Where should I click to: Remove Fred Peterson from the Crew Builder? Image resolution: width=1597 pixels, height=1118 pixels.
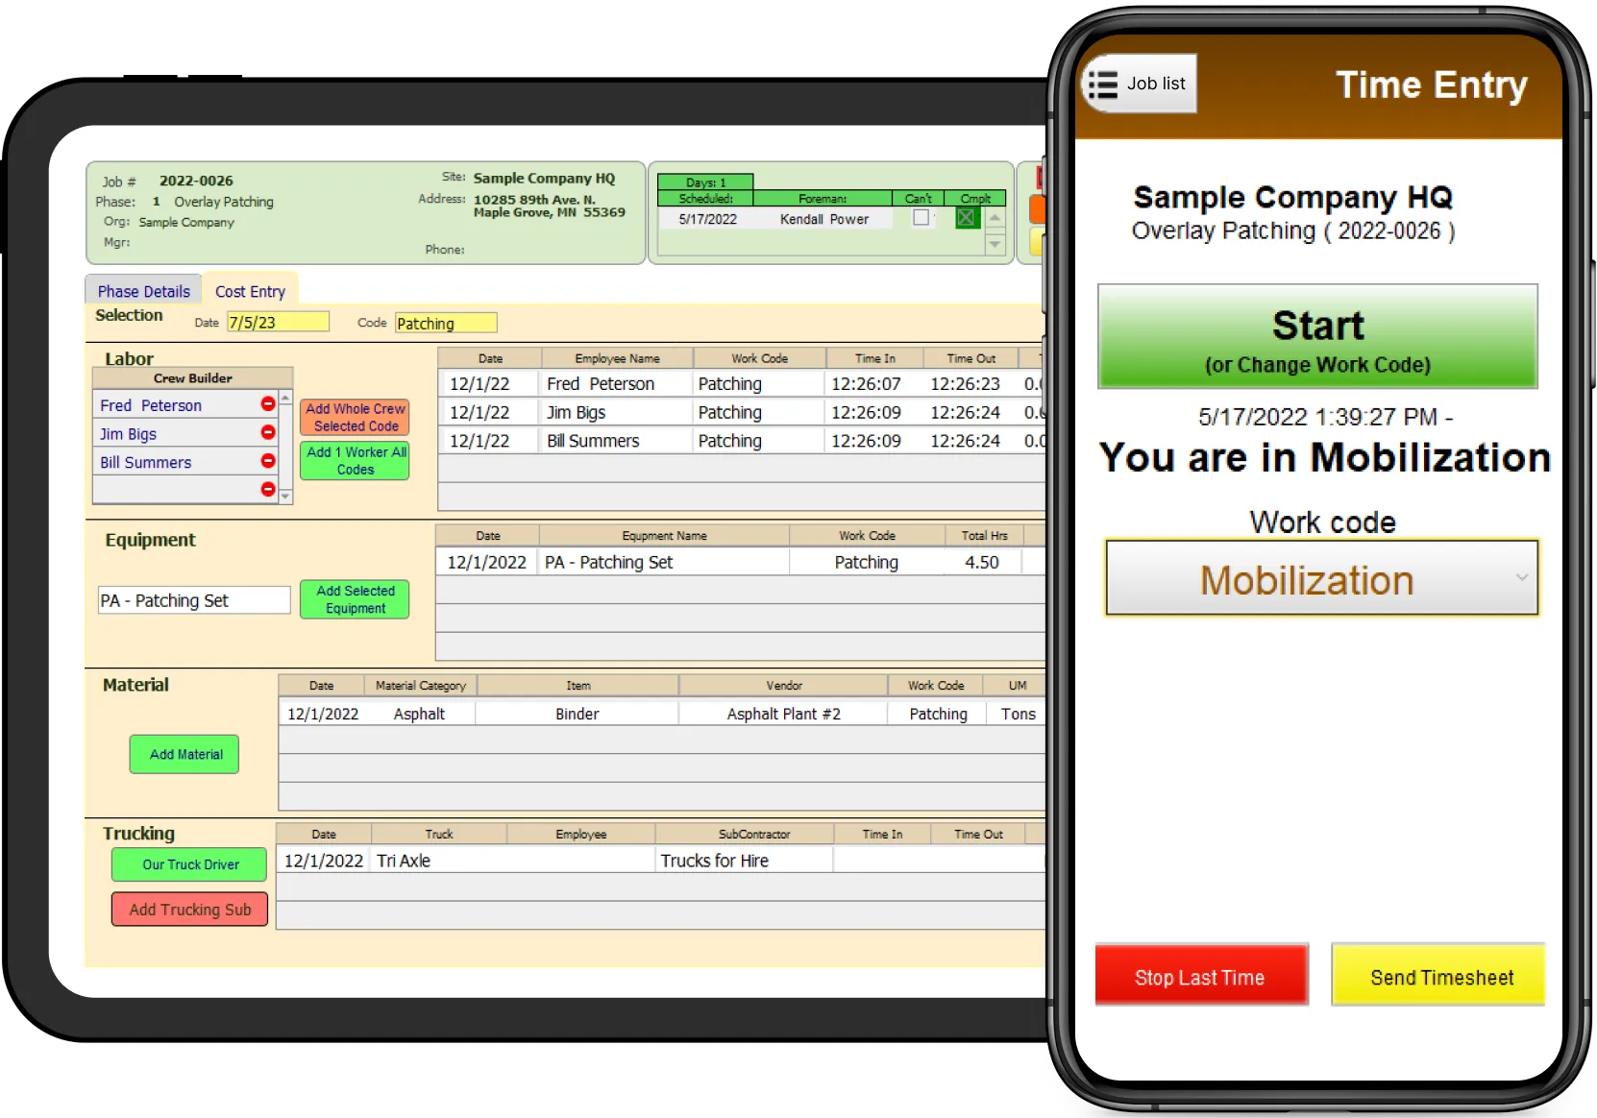267,404
